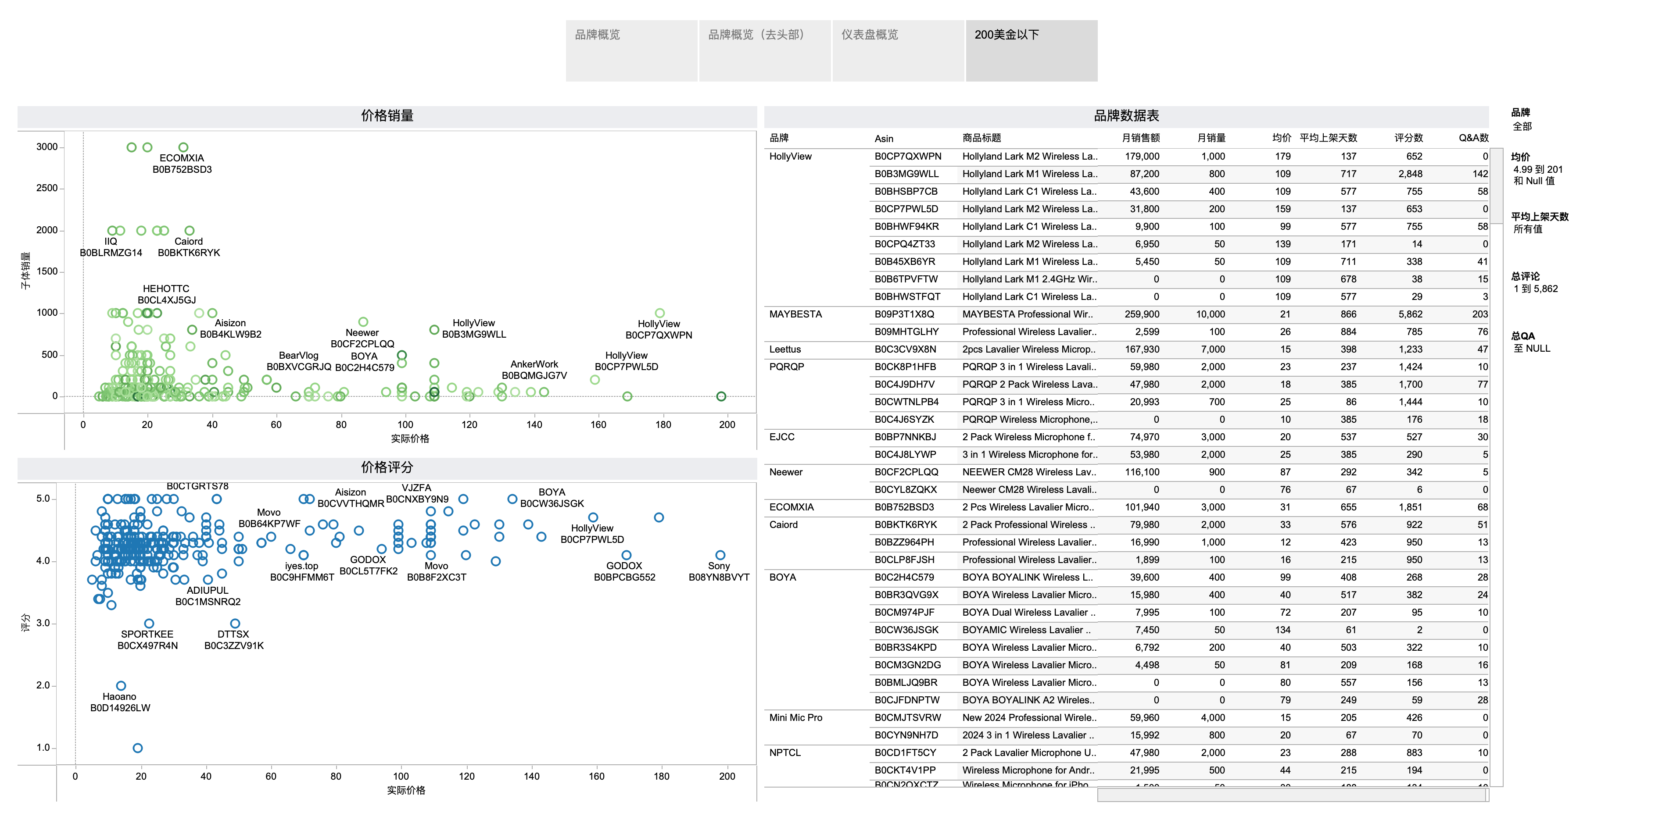Click the HEHOTTC B0CL4XJ5GJ scatter label
Viewport: 1662px width, 820px height.
[x=166, y=294]
